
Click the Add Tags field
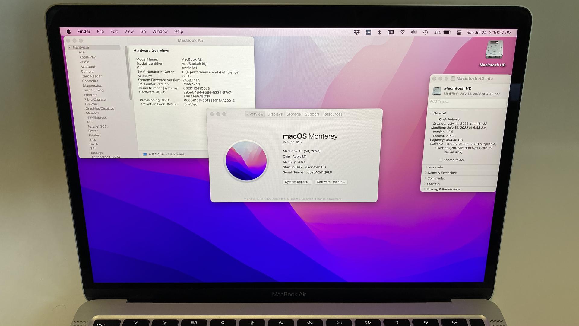(467, 103)
